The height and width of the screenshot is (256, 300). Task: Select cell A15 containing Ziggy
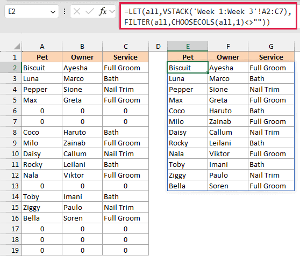(x=42, y=207)
